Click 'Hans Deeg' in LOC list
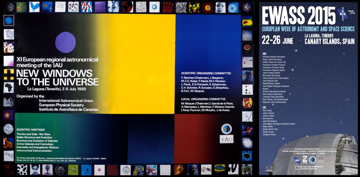This screenshot has width=360, height=177. coord(267,111)
